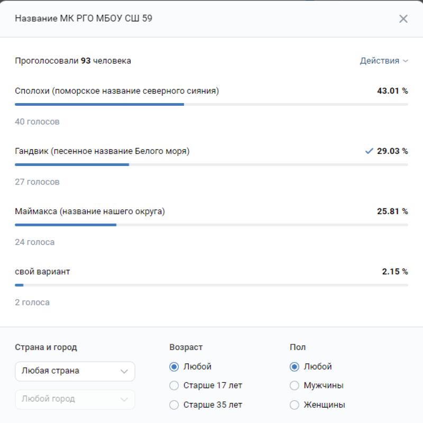Show the 40 голосов voter list

click(37, 122)
